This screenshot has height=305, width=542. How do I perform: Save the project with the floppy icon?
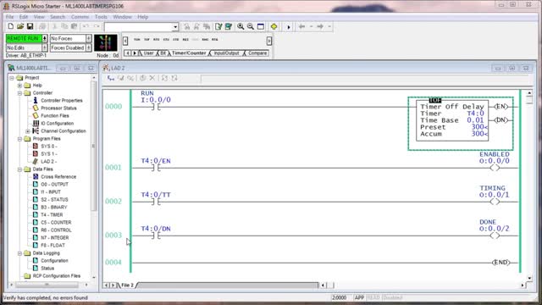pos(30,26)
